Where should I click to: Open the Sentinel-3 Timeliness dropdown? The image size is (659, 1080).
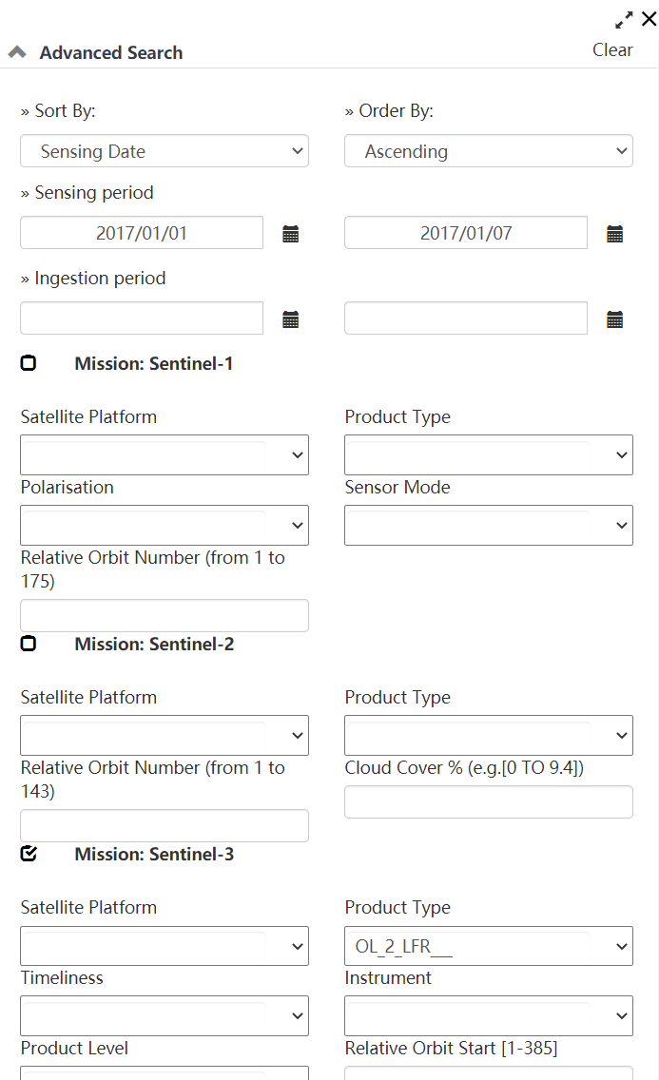164,1015
